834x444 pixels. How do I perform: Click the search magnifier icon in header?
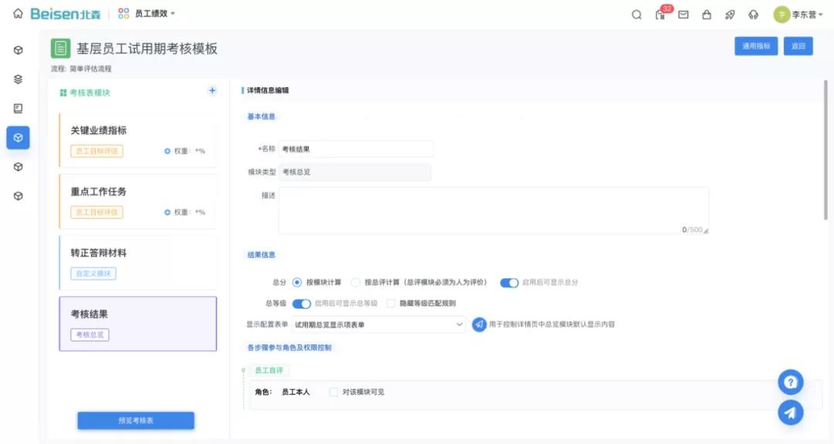pos(636,14)
